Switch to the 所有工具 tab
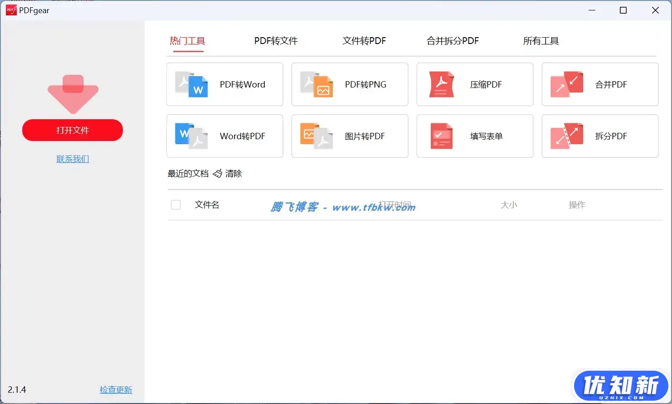The image size is (672, 404). 541,41
